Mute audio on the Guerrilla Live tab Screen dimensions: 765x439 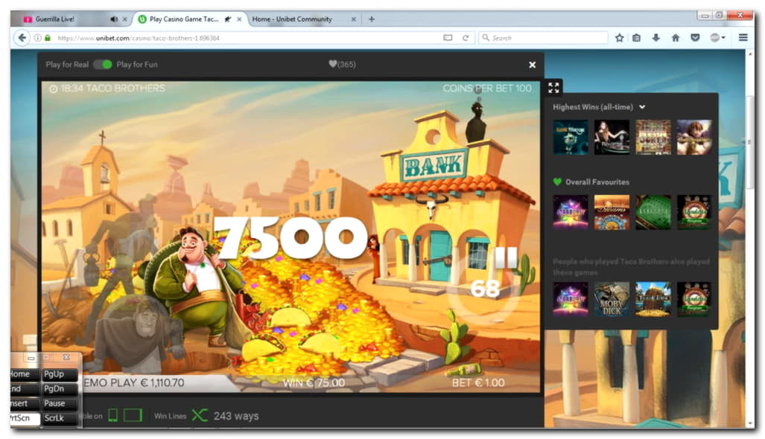coord(114,19)
